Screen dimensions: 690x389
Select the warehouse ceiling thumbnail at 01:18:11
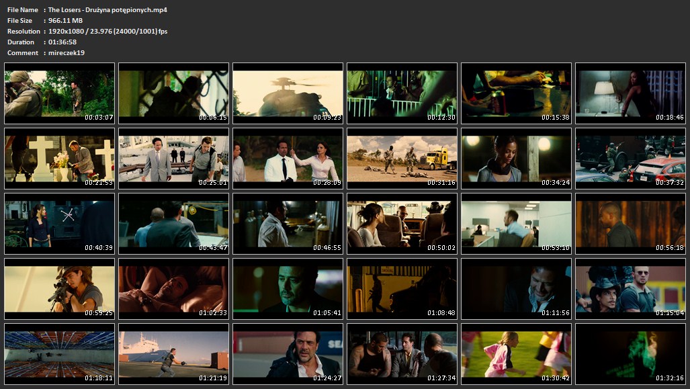59,354
